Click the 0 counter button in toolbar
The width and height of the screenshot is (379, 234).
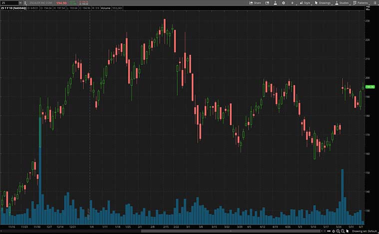[292, 3]
